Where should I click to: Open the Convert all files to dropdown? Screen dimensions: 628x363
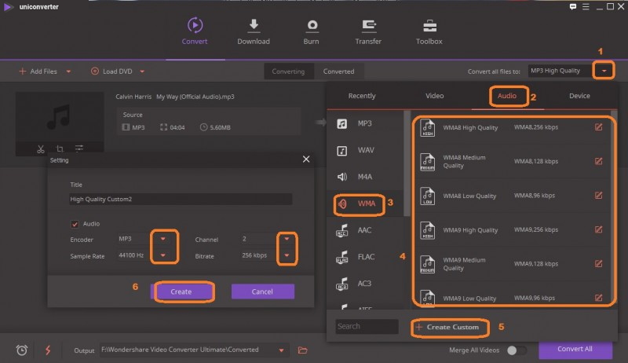[x=604, y=71]
